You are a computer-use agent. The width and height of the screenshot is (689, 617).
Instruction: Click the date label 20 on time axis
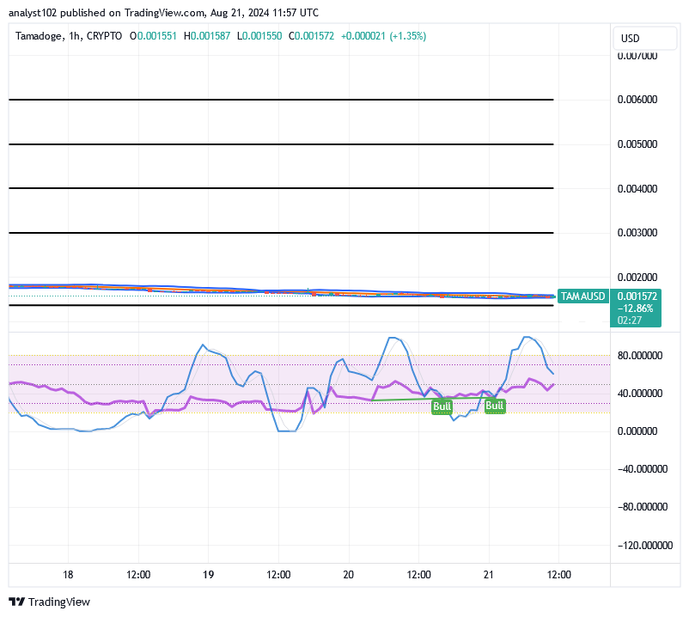tap(348, 575)
